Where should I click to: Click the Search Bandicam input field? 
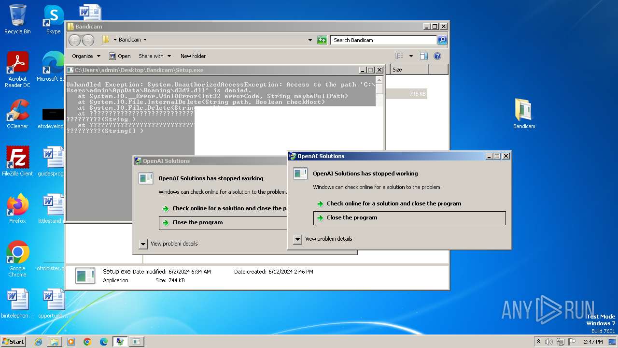[384, 40]
